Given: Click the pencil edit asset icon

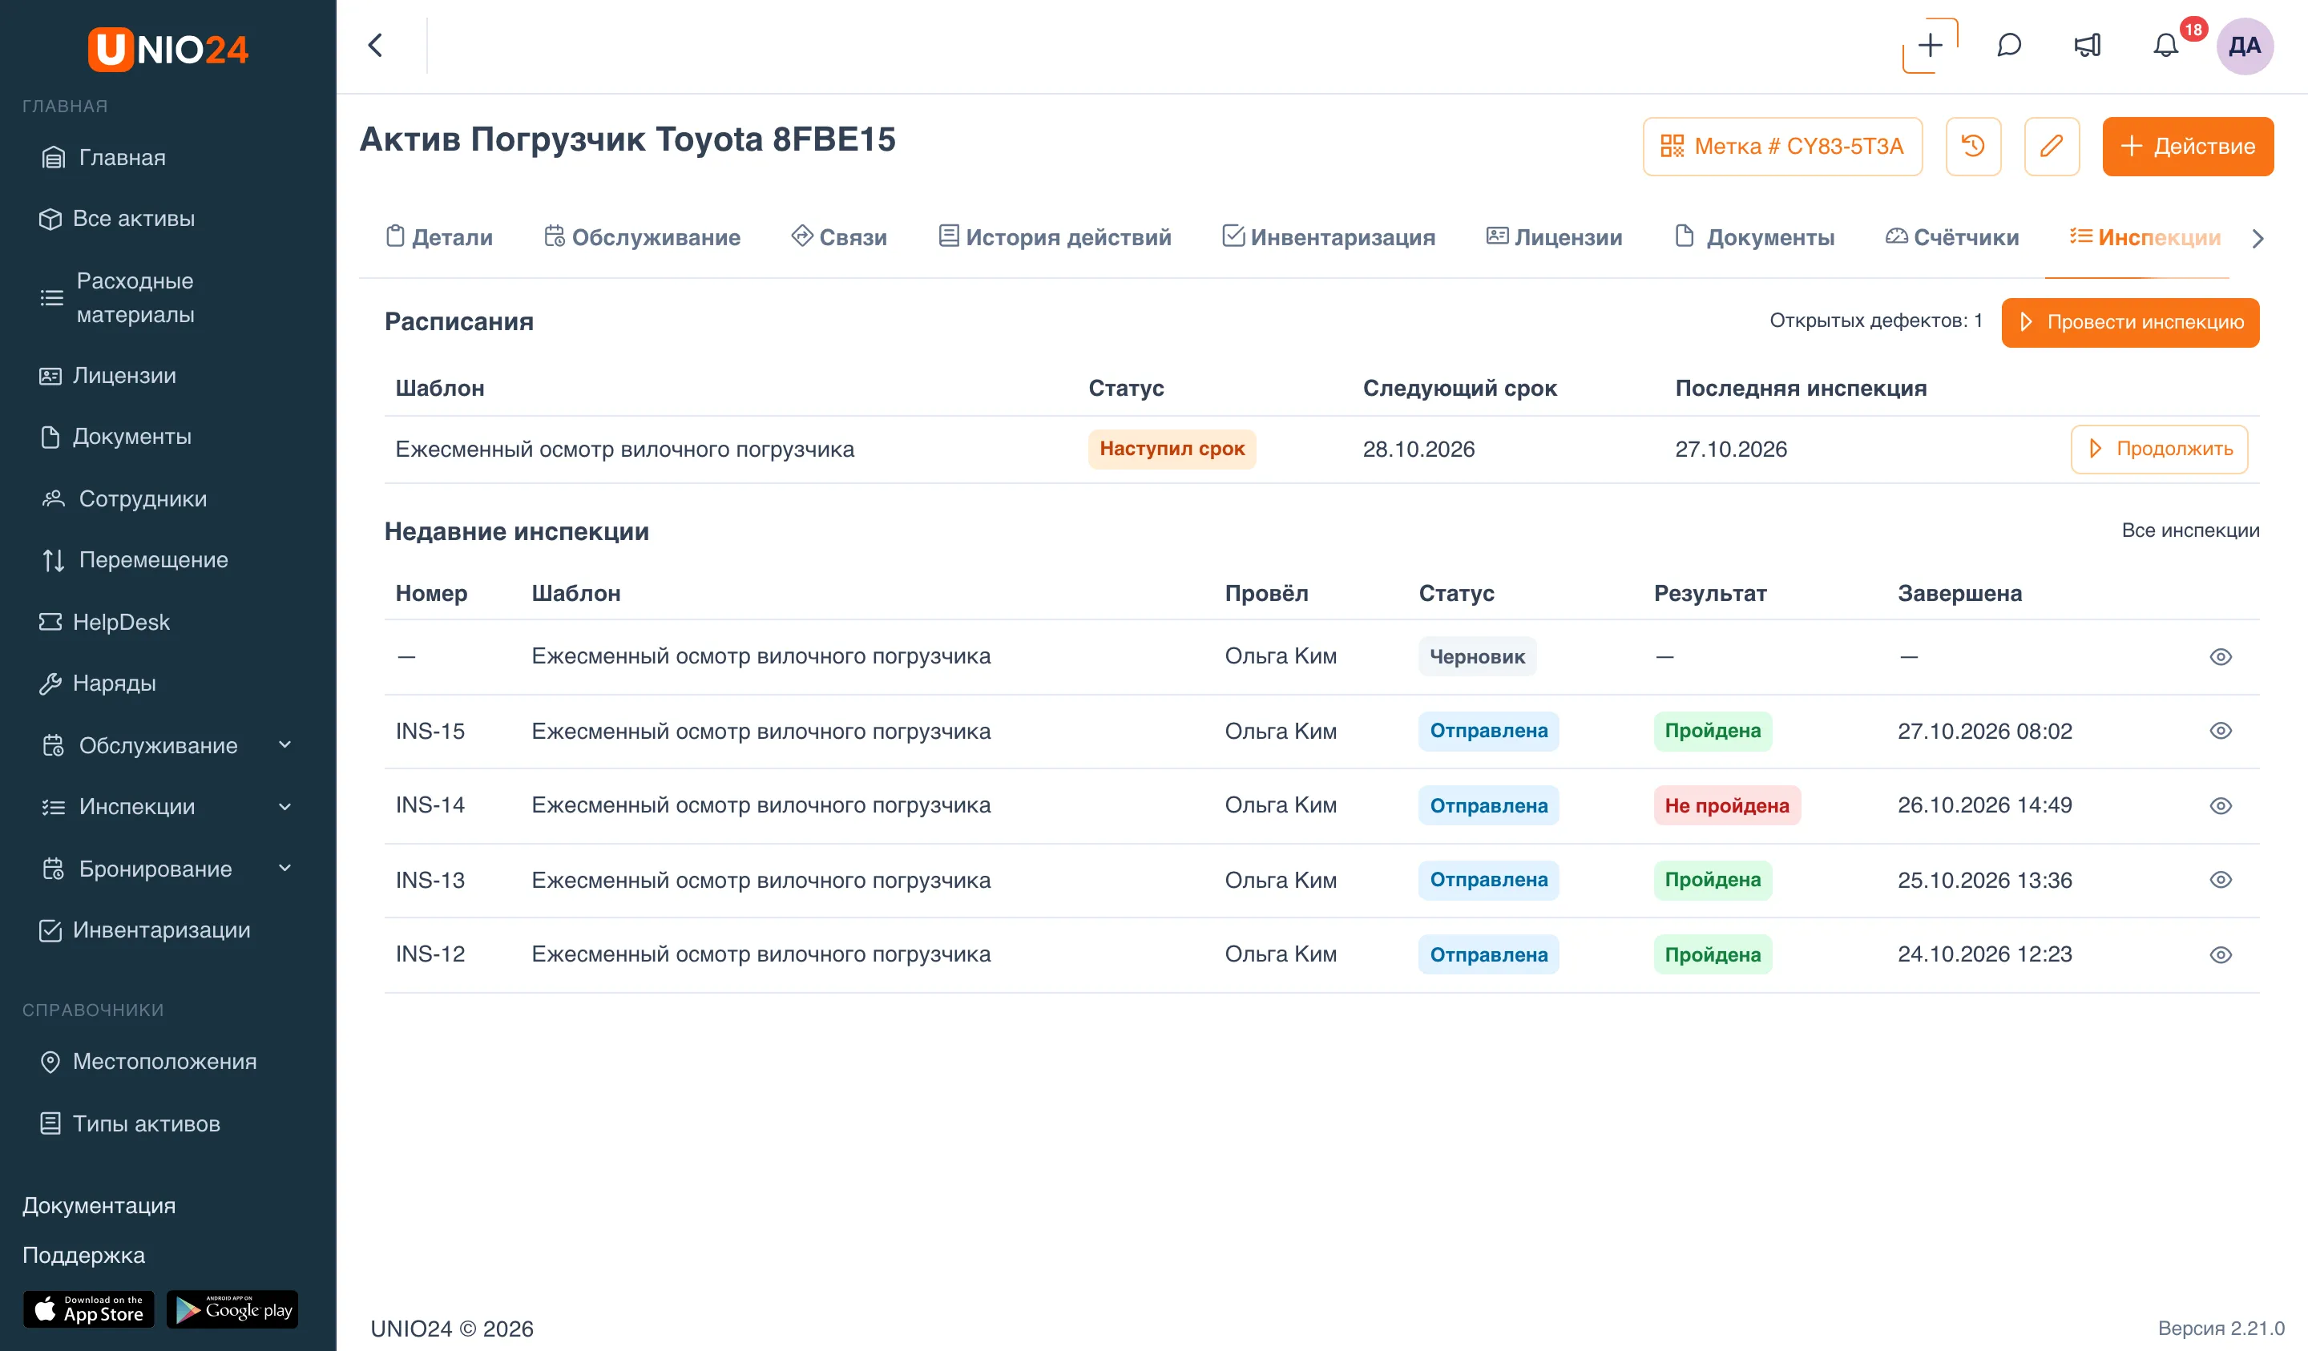Looking at the screenshot, I should point(2052,146).
